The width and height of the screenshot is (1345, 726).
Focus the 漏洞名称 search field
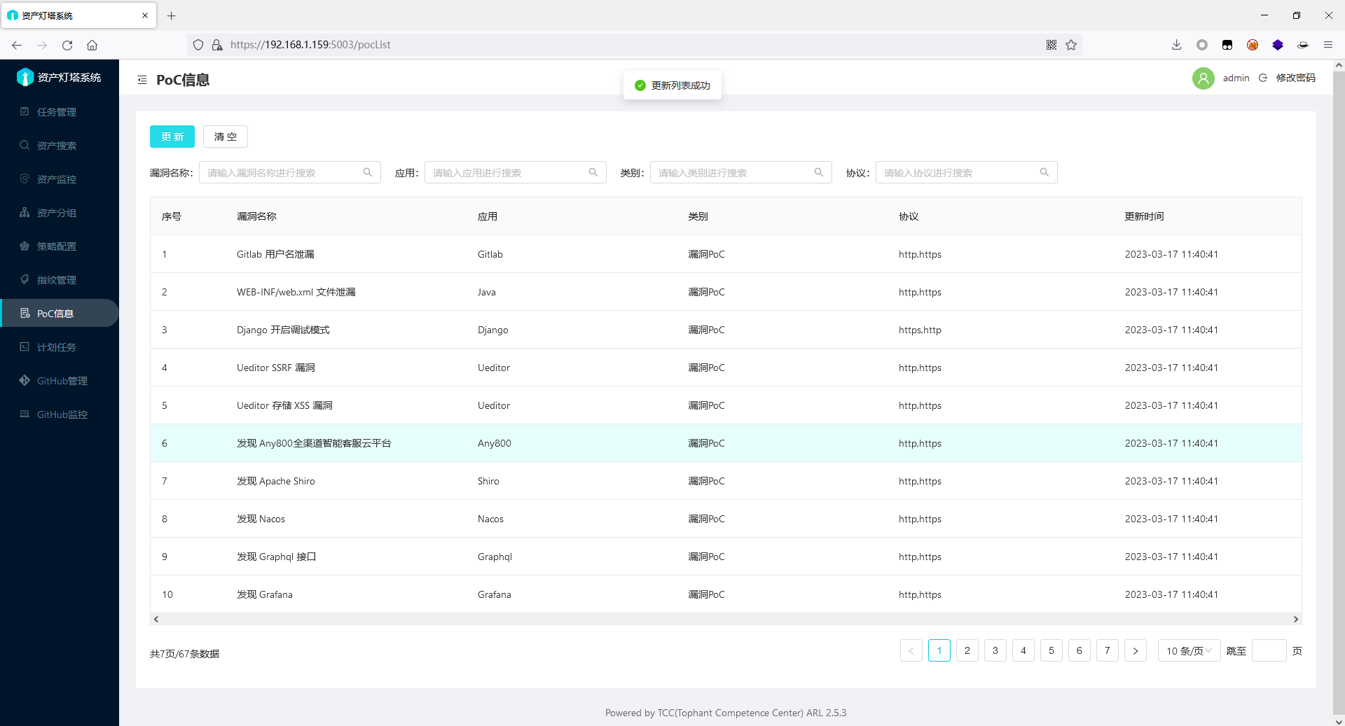(290, 172)
